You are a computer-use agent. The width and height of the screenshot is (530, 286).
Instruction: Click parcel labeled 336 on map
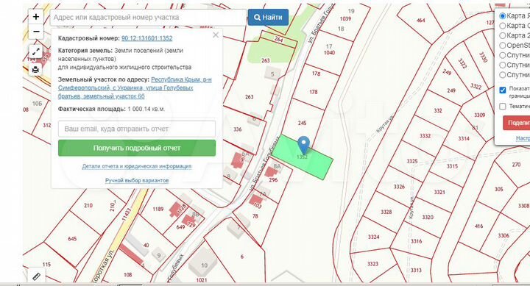pos(238,129)
